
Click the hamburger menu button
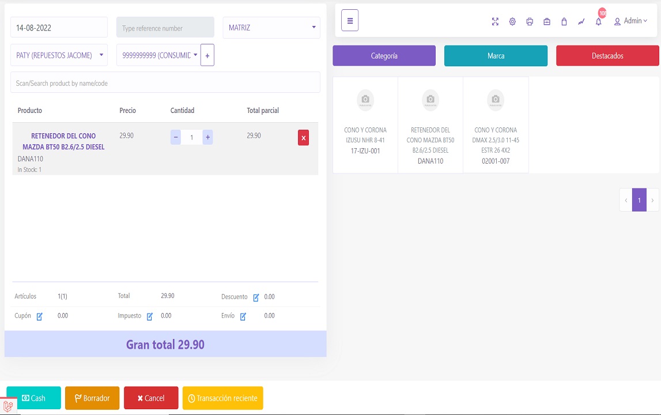tap(349, 21)
